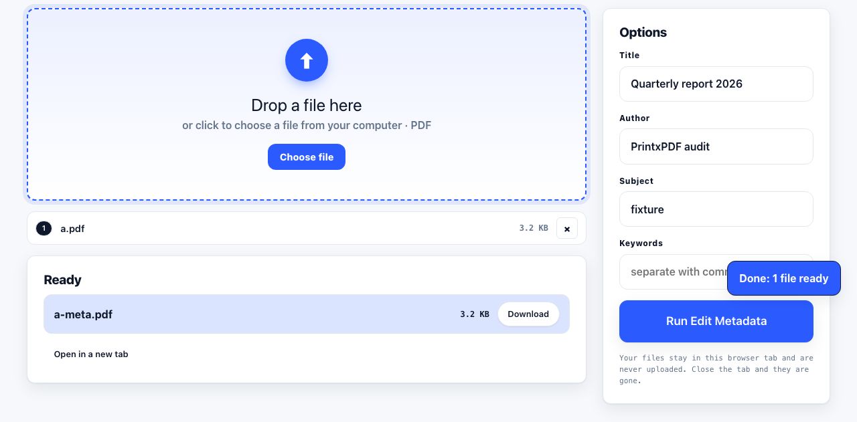Click the 'Drop a file here' heading
This screenshot has width=857, height=422.
(307, 106)
